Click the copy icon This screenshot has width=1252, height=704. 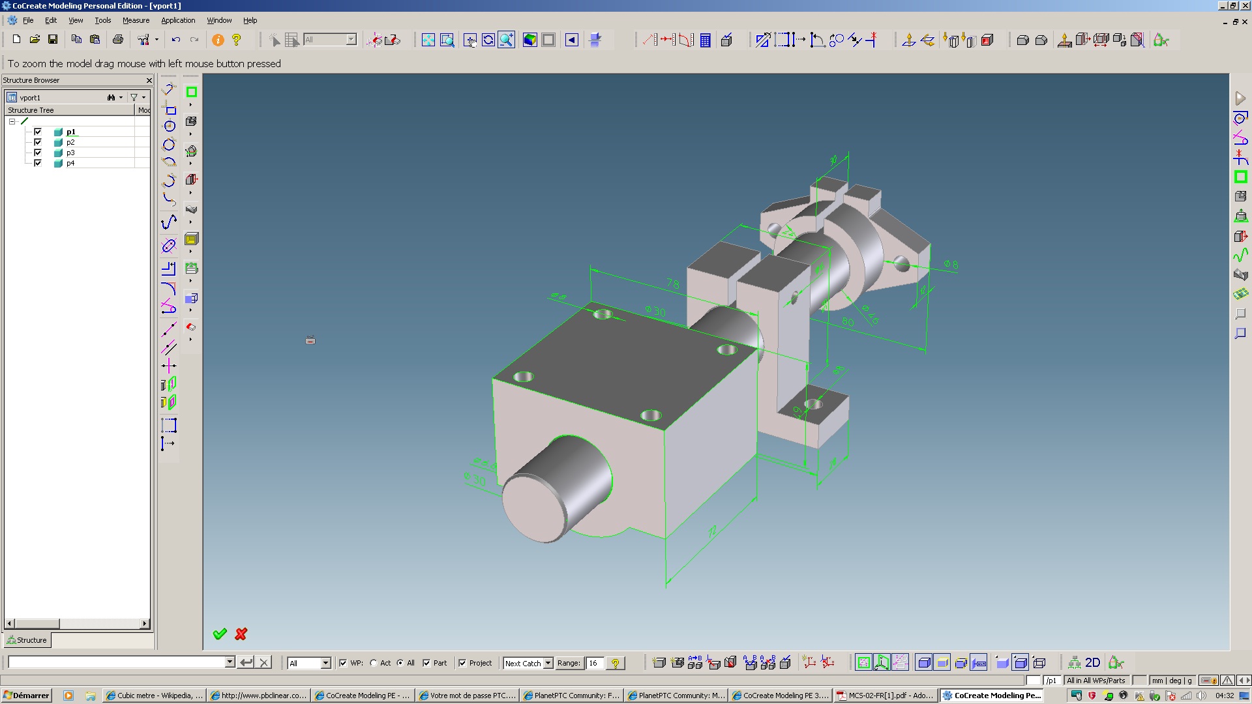point(76,40)
